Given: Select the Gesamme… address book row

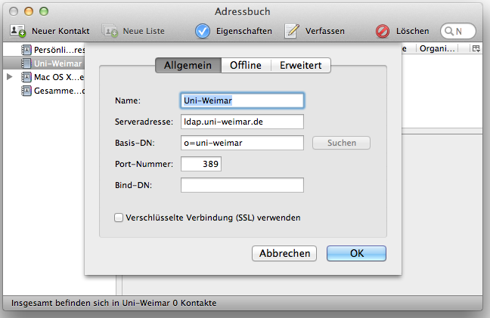Looking at the screenshot, I should 44,91.
